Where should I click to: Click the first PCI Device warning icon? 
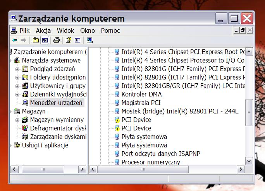(x=117, y=120)
